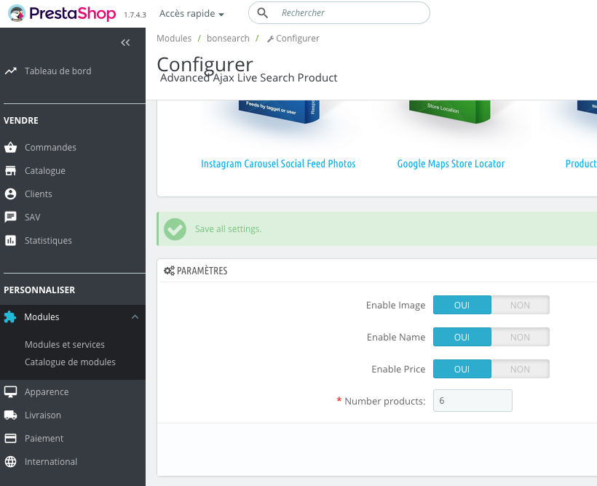This screenshot has height=486, width=597.
Task: Click the Configurer wrench icon in breadcrumb
Action: coord(270,39)
